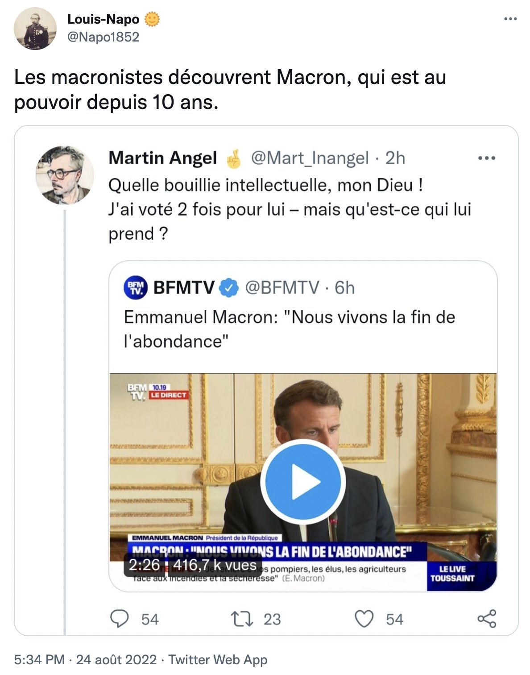This screenshot has width=530, height=675.
Task: Click the sun emoji badge beside Louis-Napo
Action: (152, 19)
